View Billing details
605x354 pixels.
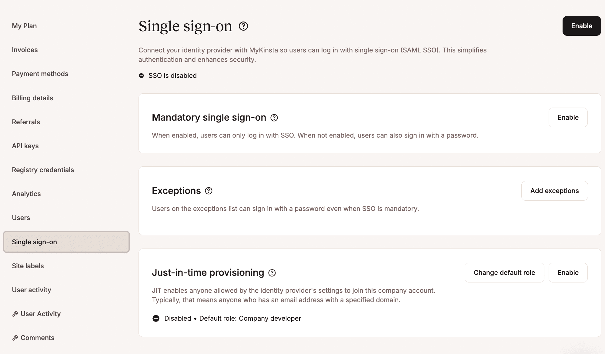pos(32,98)
